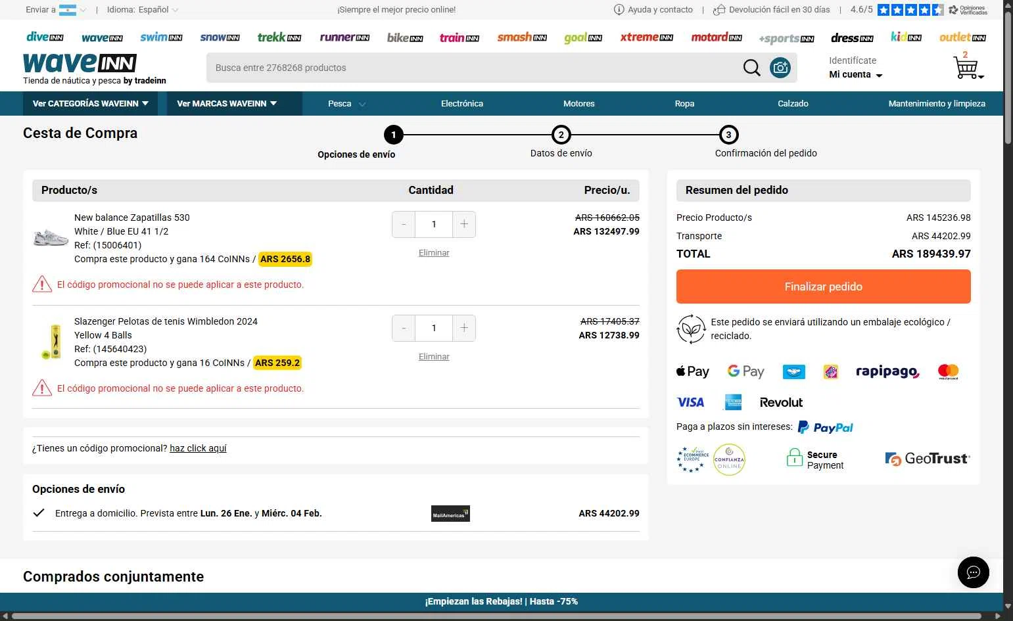Screen dimensions: 1013x621
Task: Click the product search input field
Action: click(473, 67)
